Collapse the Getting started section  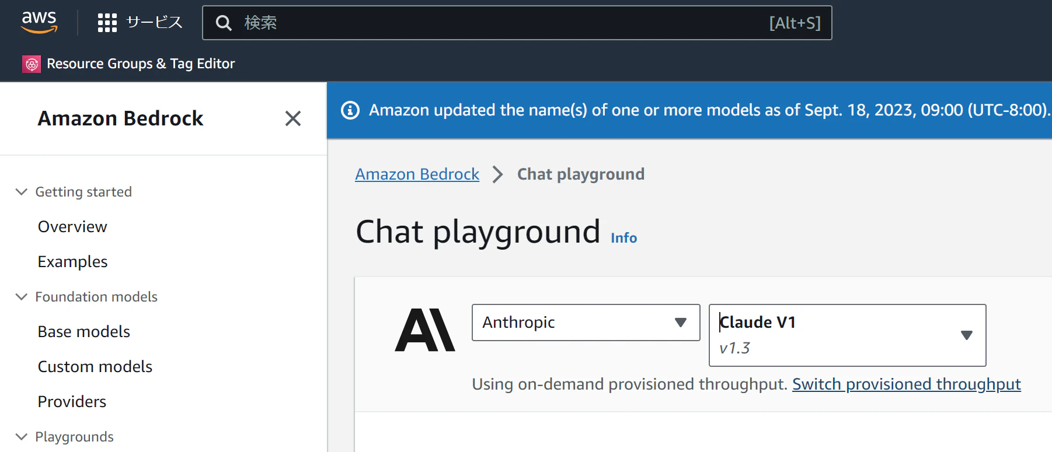coord(22,192)
